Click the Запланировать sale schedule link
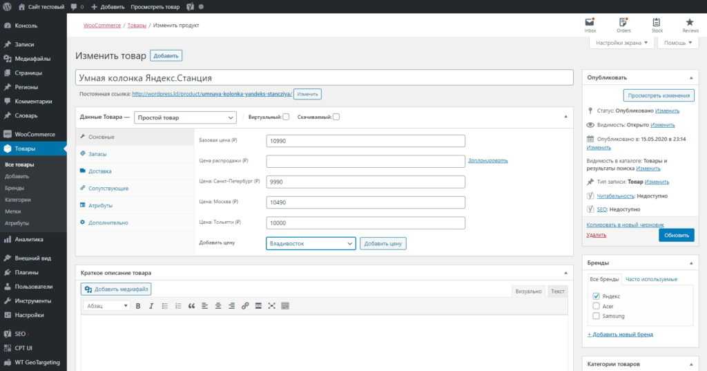Image resolution: width=707 pixels, height=371 pixels. 488,161
